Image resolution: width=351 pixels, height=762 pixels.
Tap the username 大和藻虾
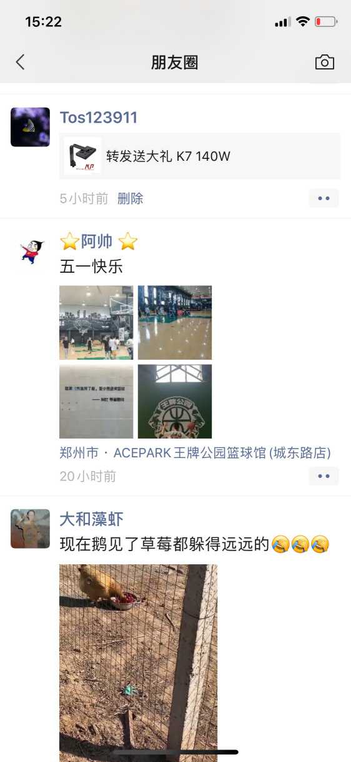point(91,519)
